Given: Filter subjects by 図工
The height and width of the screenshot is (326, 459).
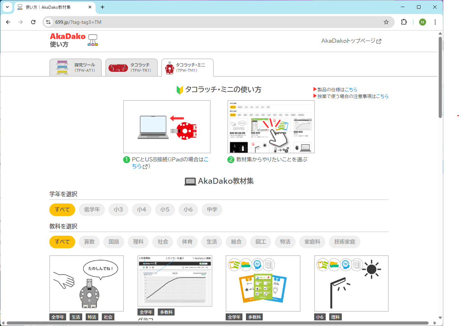Looking at the screenshot, I should (261, 242).
